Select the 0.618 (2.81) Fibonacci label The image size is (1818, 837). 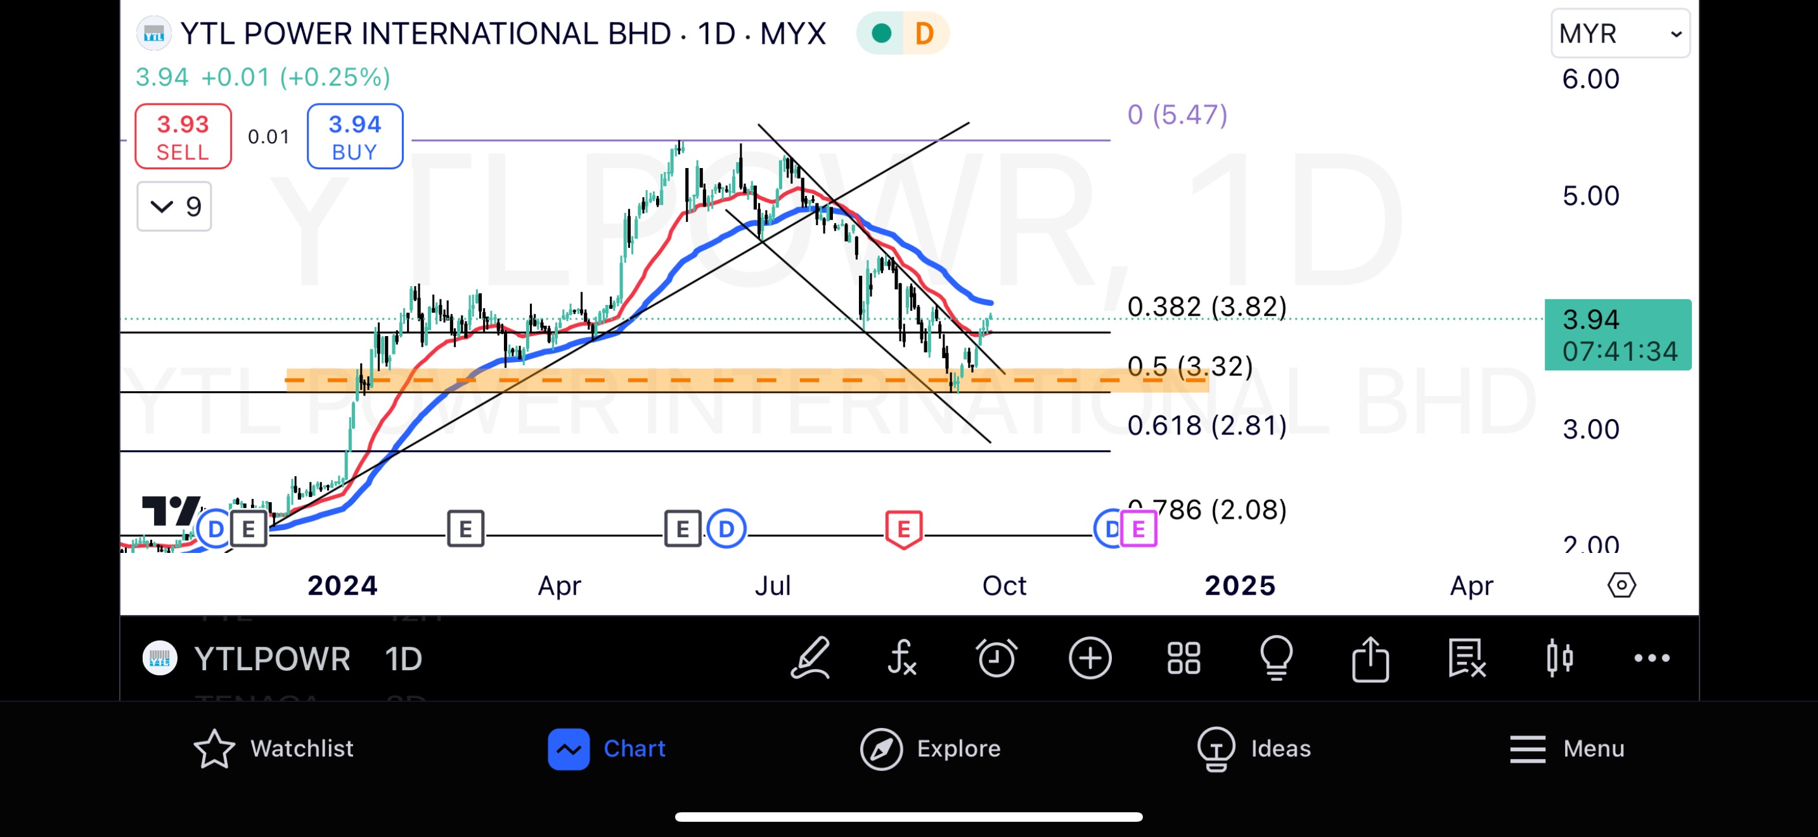pos(1207,425)
